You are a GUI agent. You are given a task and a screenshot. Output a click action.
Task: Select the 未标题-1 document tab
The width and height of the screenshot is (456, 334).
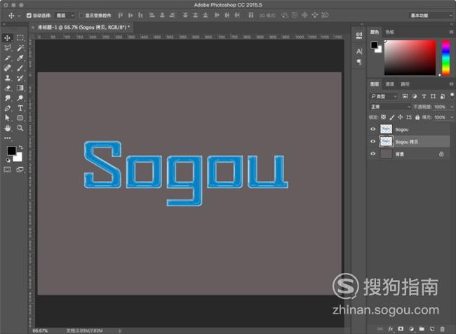[83, 27]
